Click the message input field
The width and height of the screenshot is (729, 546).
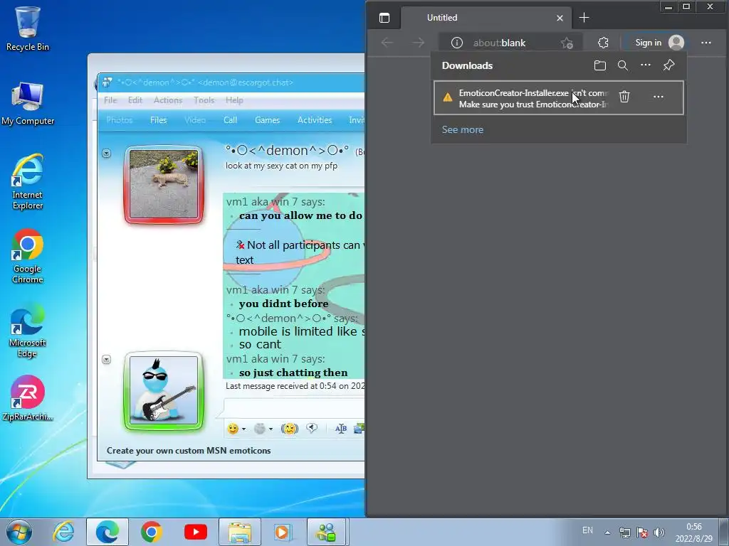294,407
